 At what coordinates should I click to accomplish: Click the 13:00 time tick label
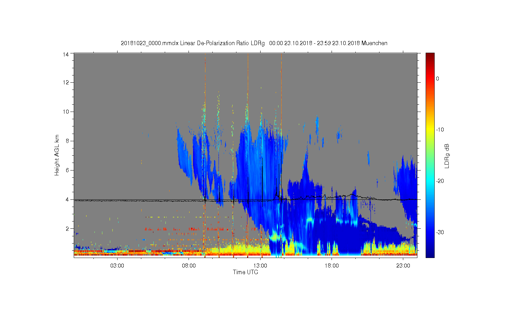(260, 266)
